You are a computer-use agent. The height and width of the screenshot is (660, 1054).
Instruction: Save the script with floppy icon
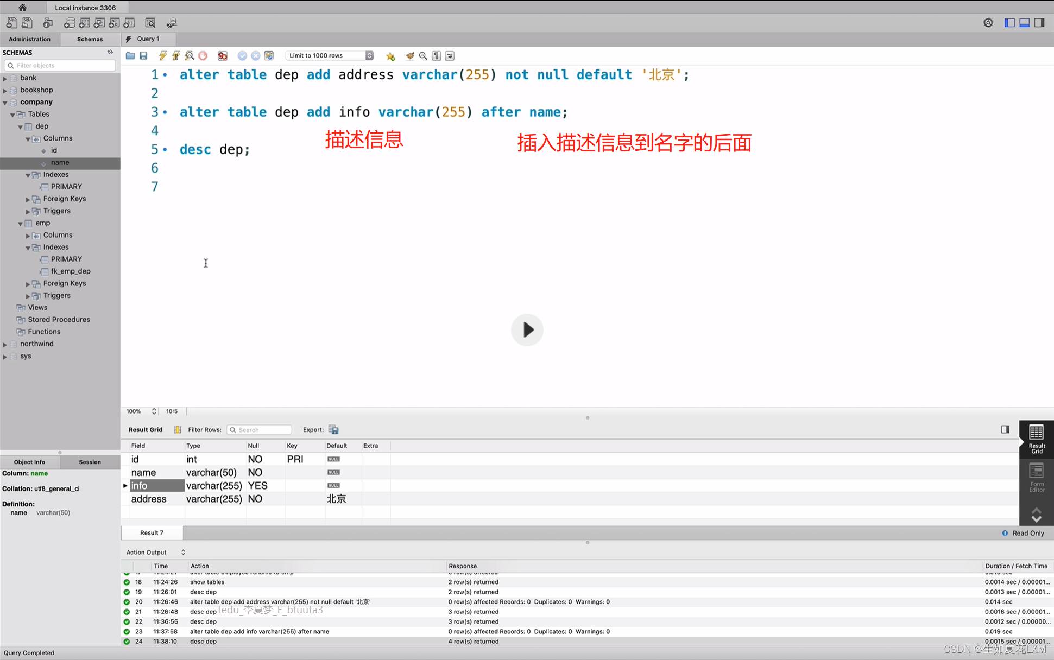143,55
